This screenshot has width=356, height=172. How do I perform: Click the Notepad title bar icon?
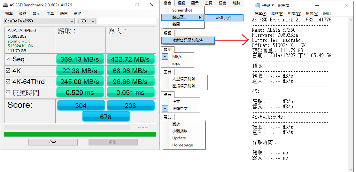click(x=257, y=5)
